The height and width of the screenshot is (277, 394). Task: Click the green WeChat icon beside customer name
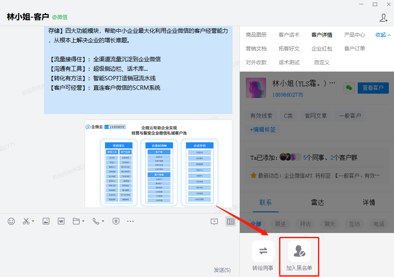tap(349, 88)
